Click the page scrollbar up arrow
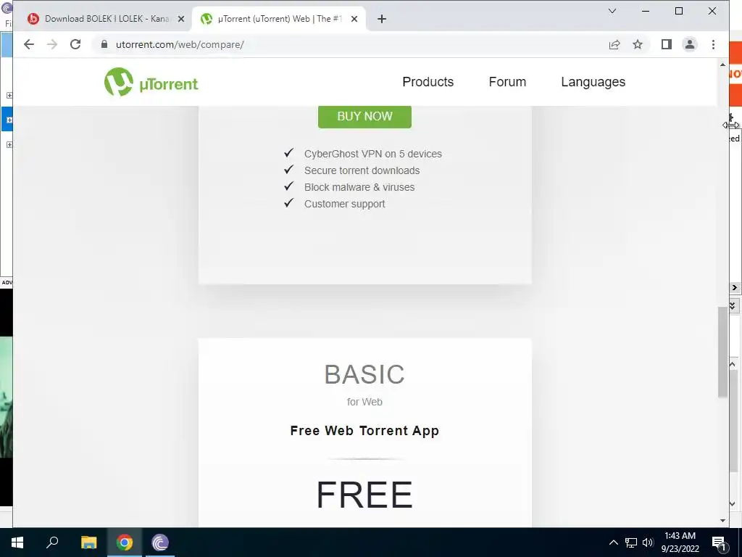 pyautogui.click(x=722, y=65)
